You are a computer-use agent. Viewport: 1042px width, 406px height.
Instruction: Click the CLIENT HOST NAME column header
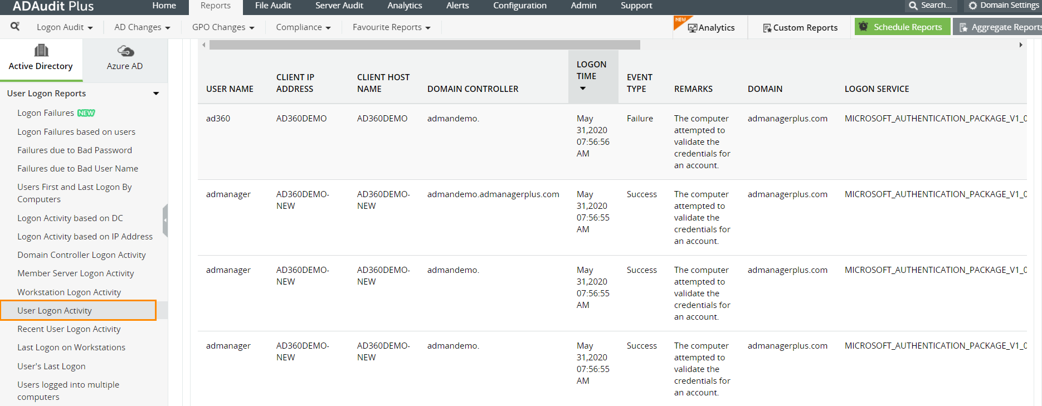(x=383, y=83)
